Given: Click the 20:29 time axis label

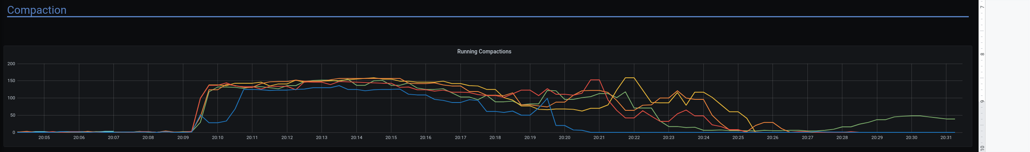Looking at the screenshot, I should click(x=877, y=137).
